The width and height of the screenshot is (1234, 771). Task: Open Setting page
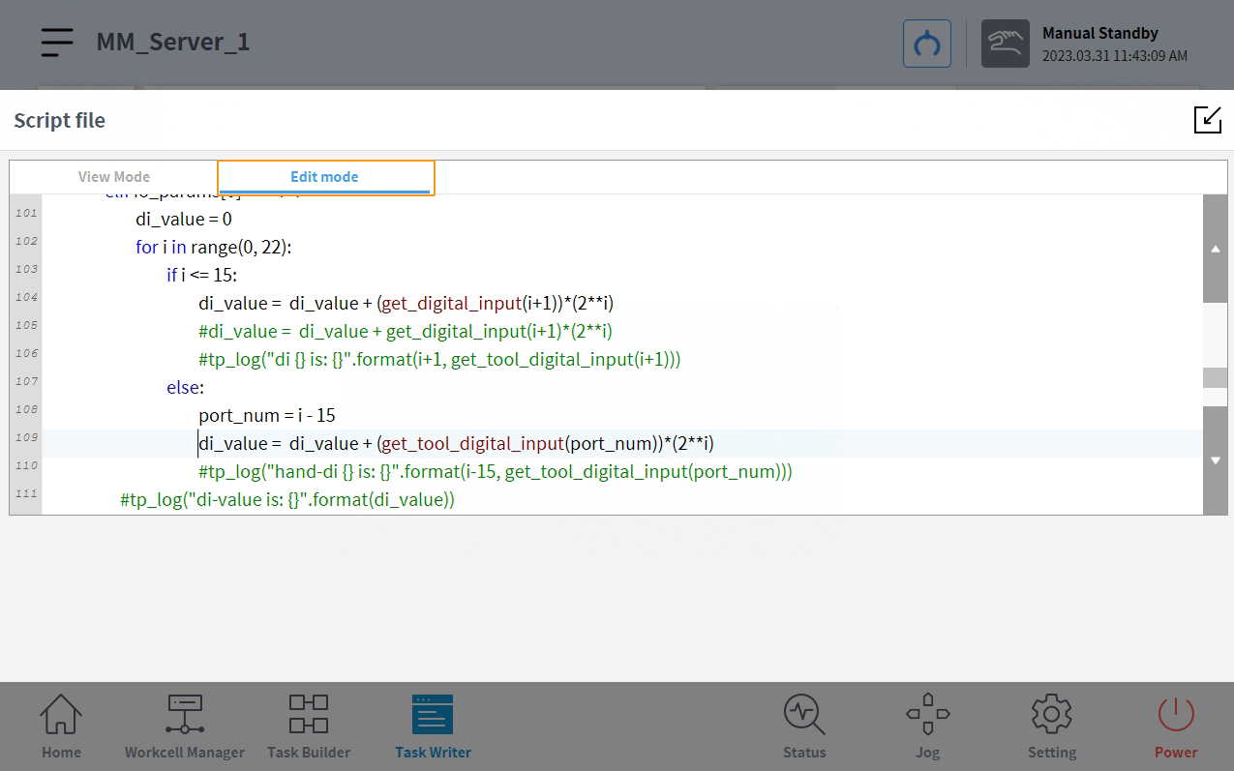tap(1051, 727)
